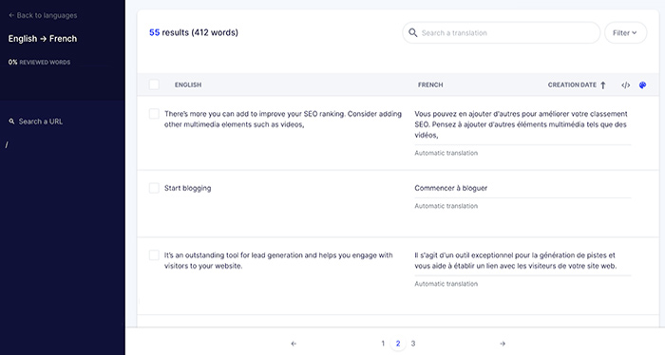Select the 'There's more you can add' row checkbox
The width and height of the screenshot is (665, 355).
click(154, 114)
